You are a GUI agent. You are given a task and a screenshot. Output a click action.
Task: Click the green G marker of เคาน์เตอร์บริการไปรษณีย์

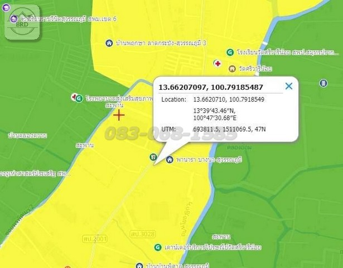158,247
